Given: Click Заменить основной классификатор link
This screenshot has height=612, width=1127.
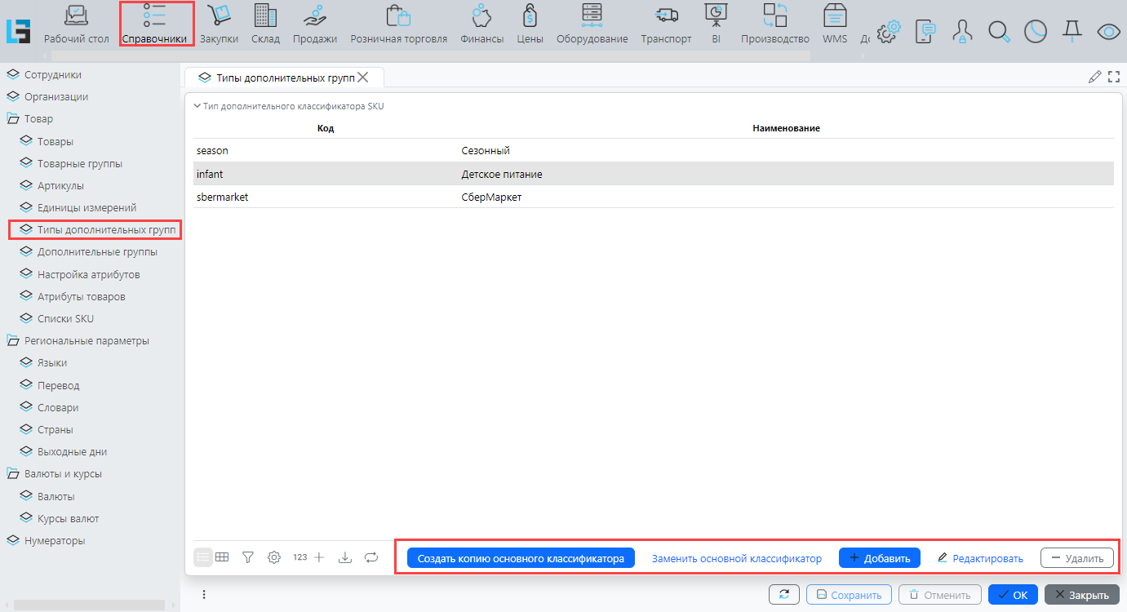Looking at the screenshot, I should pos(736,558).
